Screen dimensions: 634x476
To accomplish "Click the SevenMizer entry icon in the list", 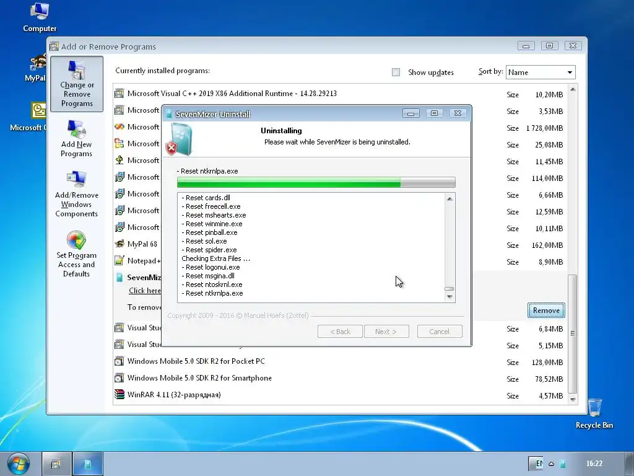I will [x=119, y=277].
